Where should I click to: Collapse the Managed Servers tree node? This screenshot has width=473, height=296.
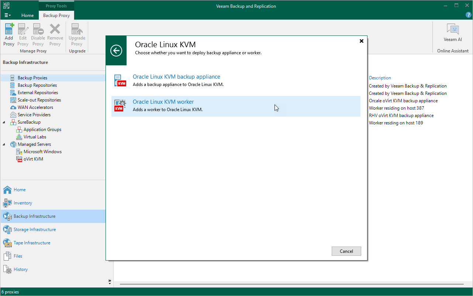click(4, 144)
